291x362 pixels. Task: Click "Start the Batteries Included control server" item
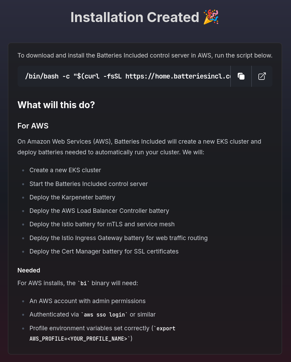(x=89, y=184)
